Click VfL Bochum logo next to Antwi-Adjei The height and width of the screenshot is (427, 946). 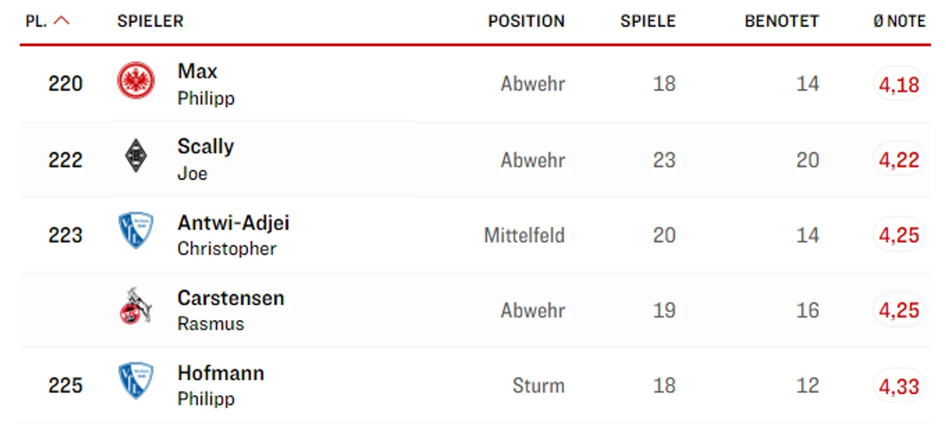[x=136, y=231]
